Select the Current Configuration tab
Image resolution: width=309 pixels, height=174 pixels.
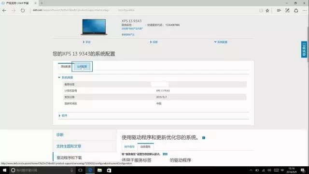pos(82,67)
